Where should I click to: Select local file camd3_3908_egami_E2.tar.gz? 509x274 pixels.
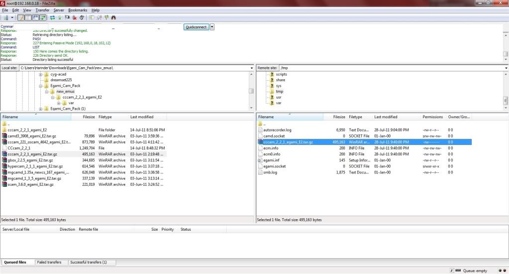click(x=32, y=136)
